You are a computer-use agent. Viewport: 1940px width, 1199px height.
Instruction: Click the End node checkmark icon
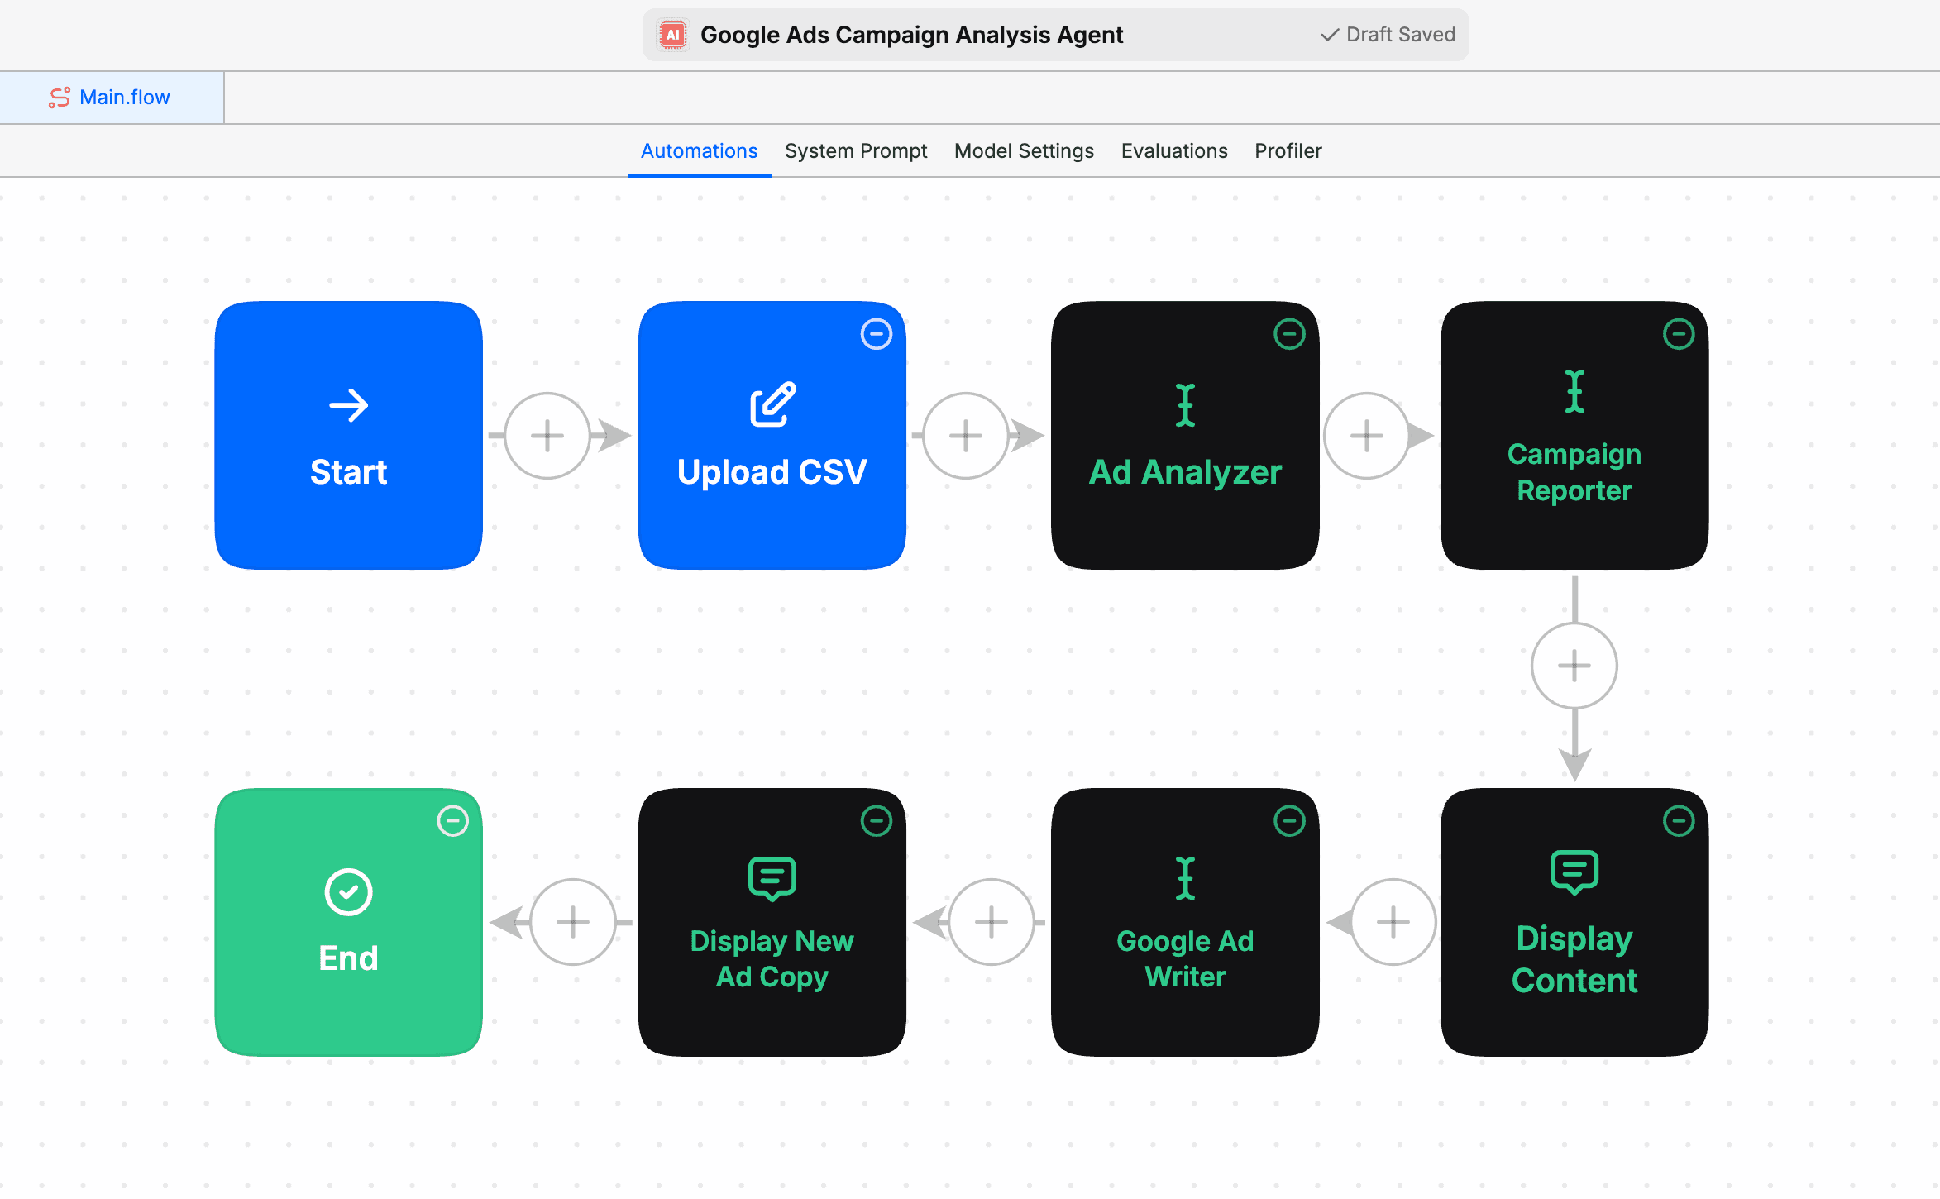click(347, 892)
